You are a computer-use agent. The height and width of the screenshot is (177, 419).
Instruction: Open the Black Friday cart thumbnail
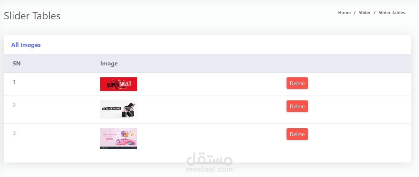119,110
